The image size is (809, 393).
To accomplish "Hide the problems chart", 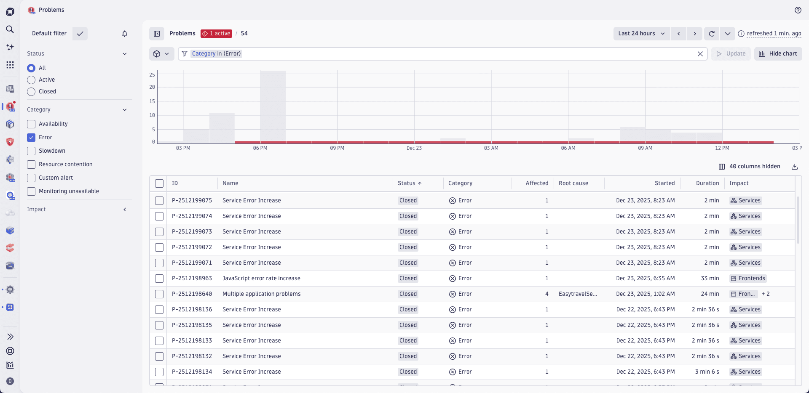I will 778,53.
